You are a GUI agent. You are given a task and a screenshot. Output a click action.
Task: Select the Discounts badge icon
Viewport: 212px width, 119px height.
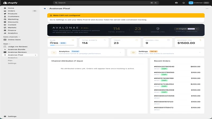pos(5,22)
